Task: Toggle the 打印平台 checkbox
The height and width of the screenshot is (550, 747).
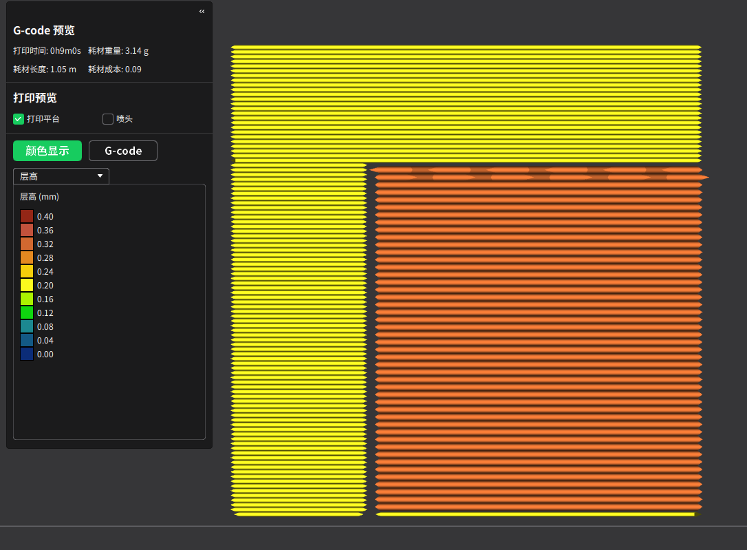Action: pyautogui.click(x=19, y=119)
